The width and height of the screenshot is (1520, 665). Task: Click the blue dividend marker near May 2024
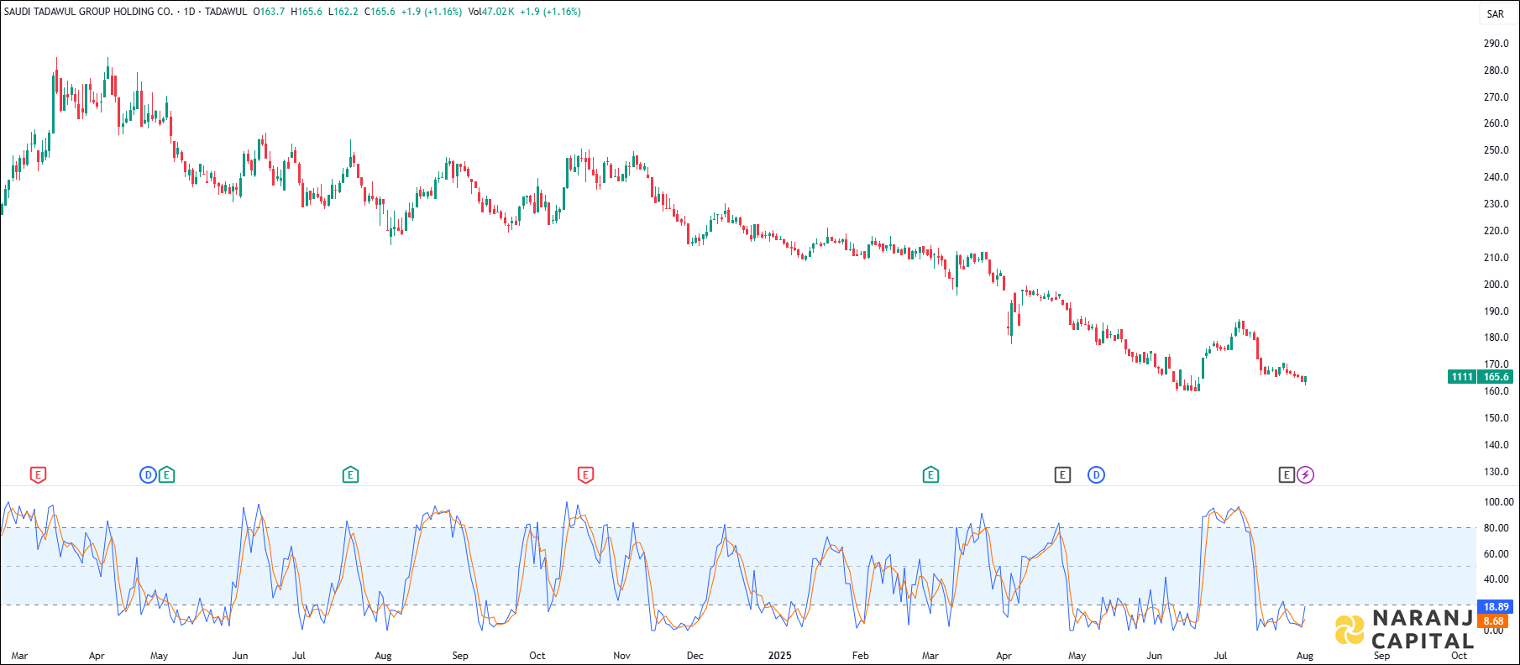click(x=148, y=475)
